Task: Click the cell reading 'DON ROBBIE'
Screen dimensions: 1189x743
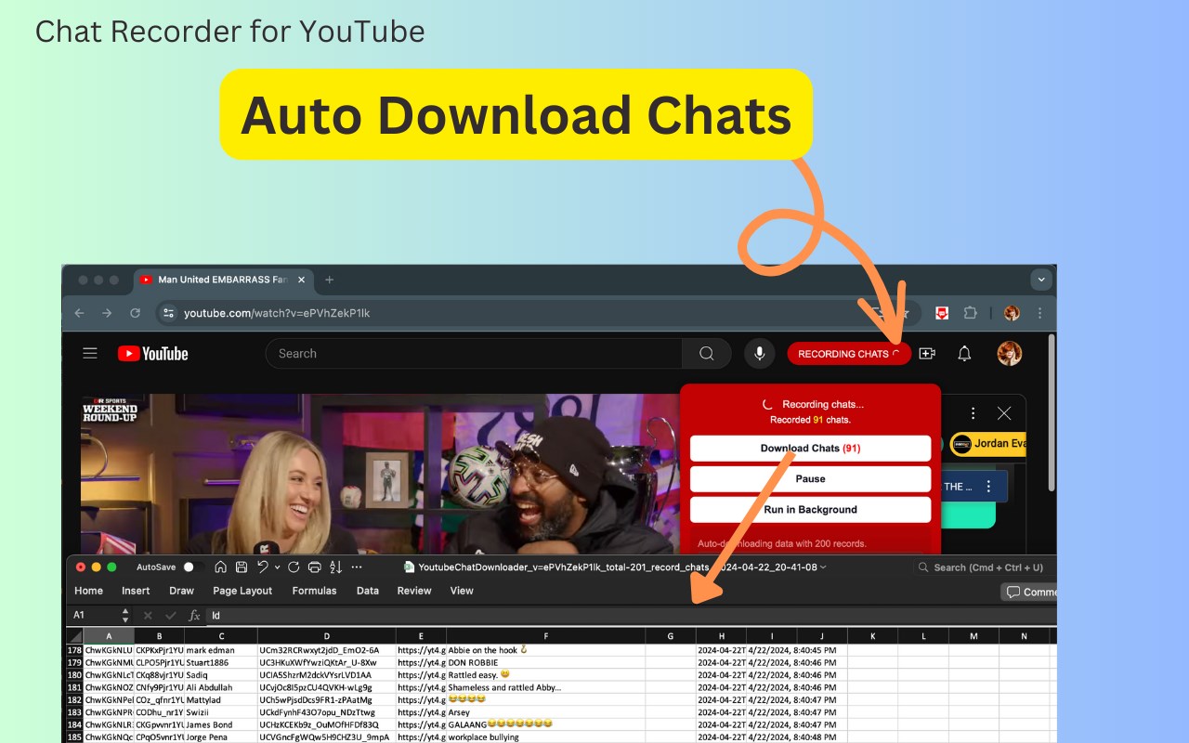Action: point(545,662)
